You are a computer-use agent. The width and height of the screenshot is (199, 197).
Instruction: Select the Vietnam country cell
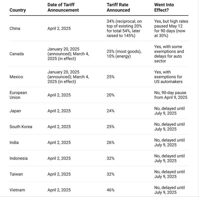coord(17,190)
